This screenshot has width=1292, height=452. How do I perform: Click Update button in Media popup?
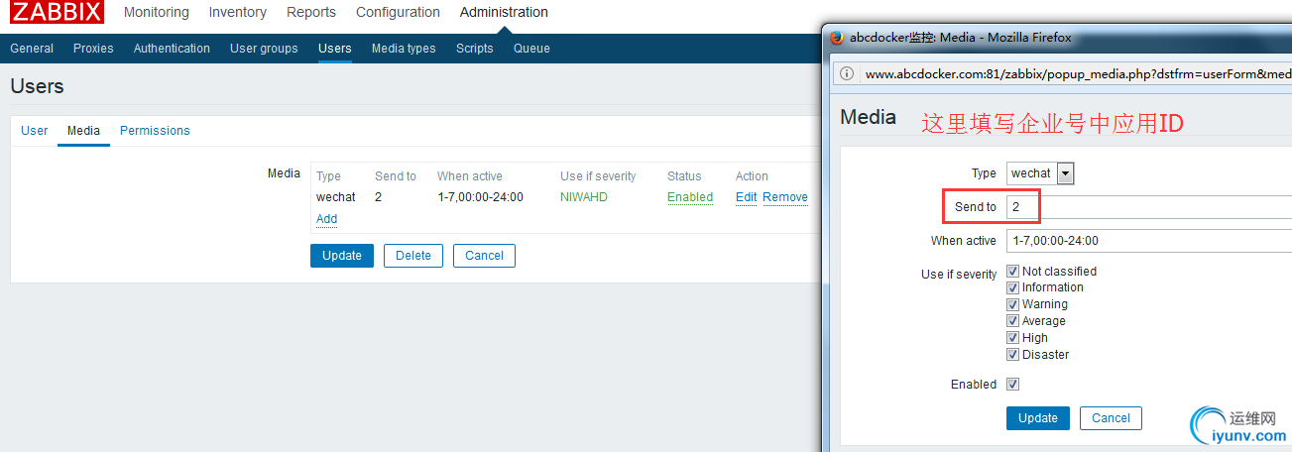1038,418
